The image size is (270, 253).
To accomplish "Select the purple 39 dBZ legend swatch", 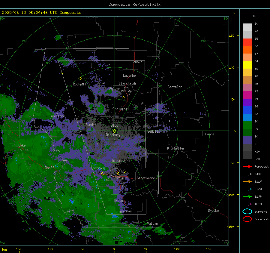I will coord(247,102).
